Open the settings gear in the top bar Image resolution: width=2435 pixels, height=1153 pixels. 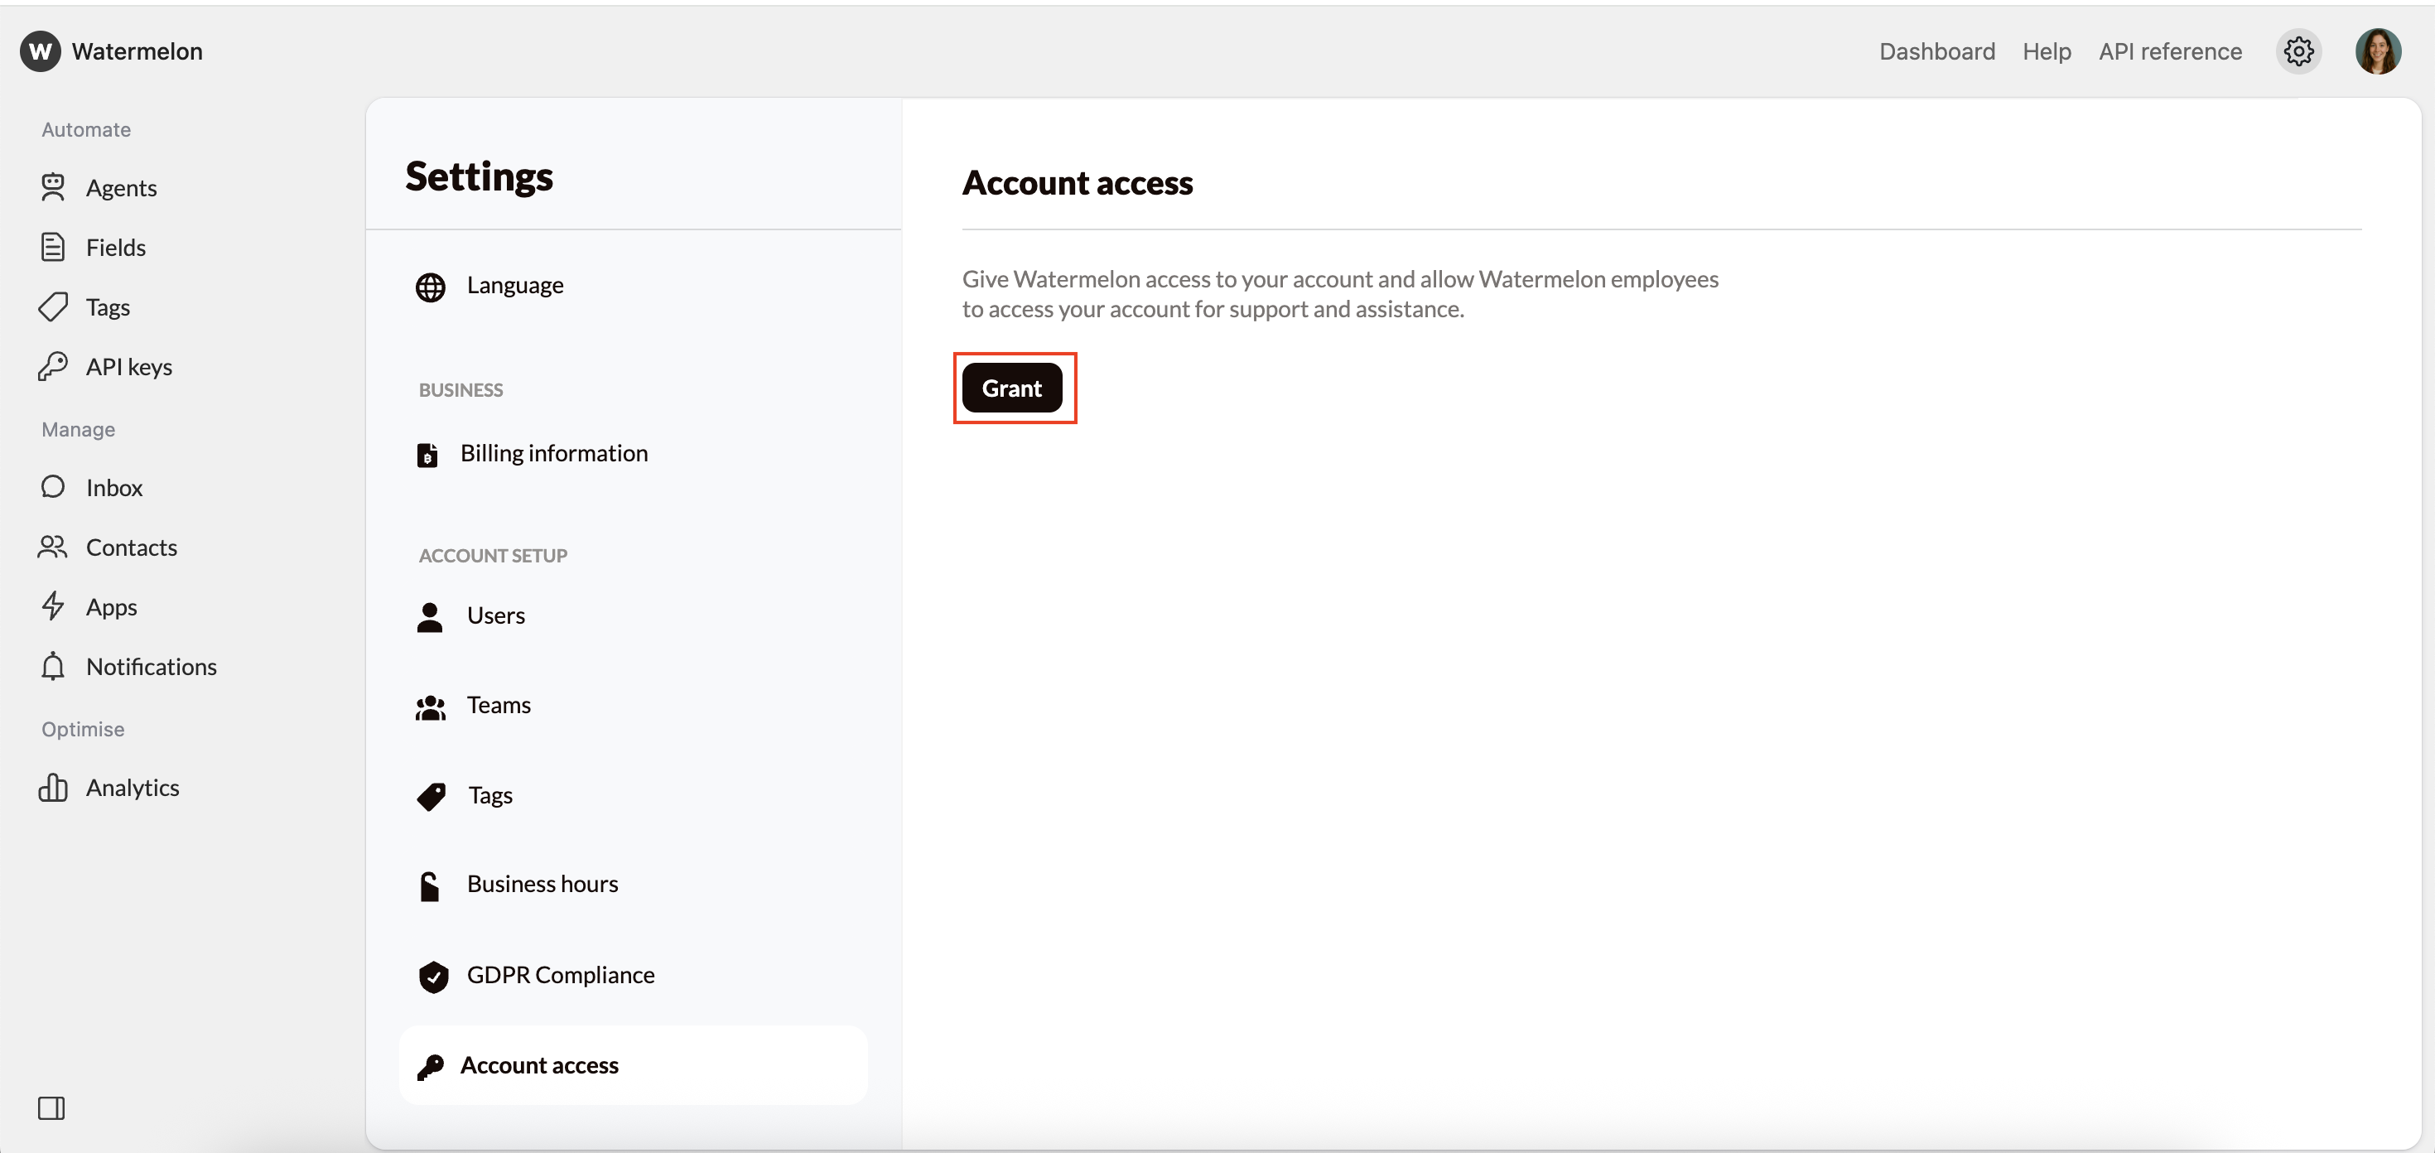tap(2299, 51)
